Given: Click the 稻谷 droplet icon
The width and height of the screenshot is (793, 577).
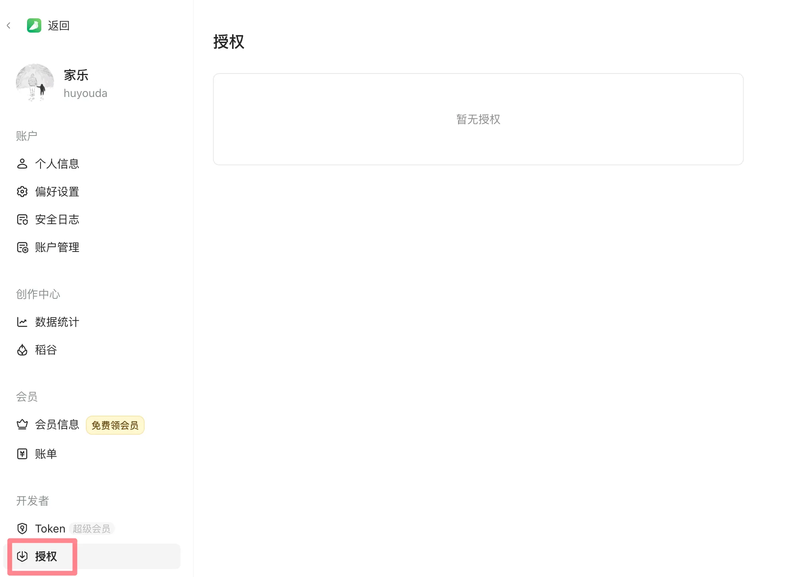Looking at the screenshot, I should pos(22,350).
